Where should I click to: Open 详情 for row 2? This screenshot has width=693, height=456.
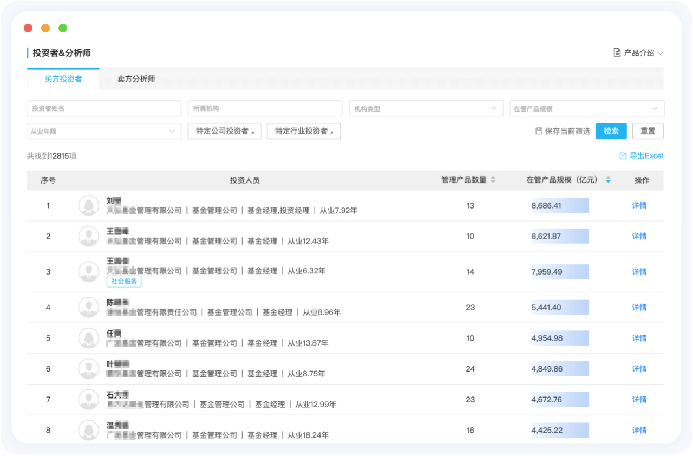pyautogui.click(x=639, y=236)
